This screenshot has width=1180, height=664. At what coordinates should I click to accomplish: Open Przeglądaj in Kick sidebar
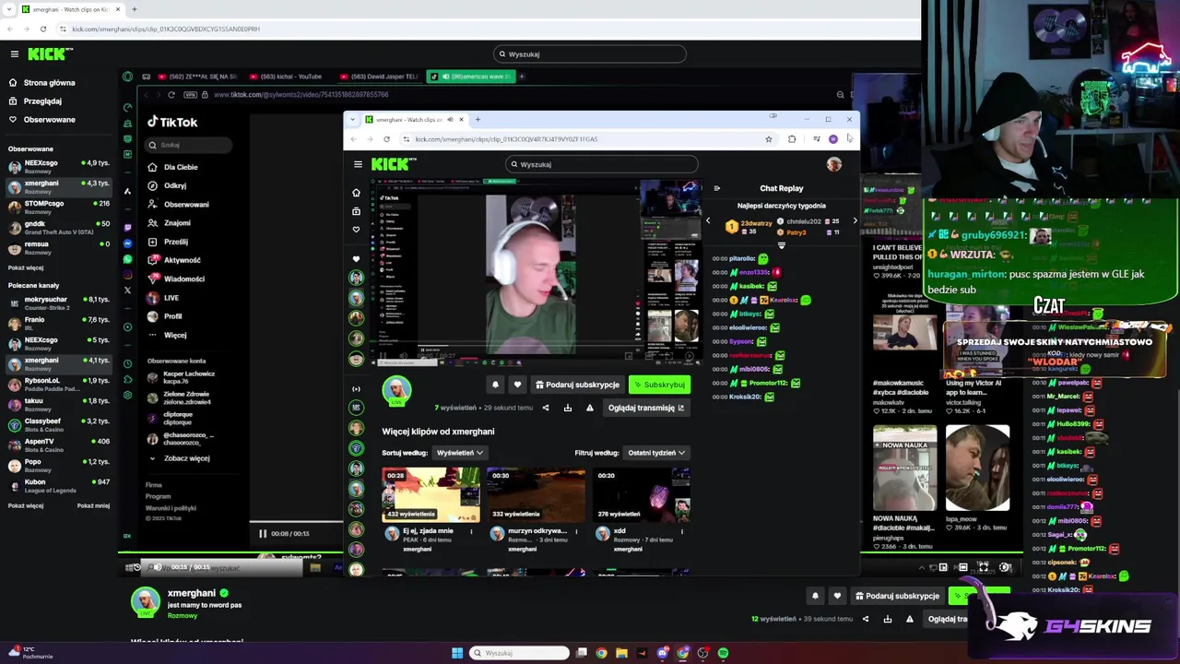click(42, 101)
